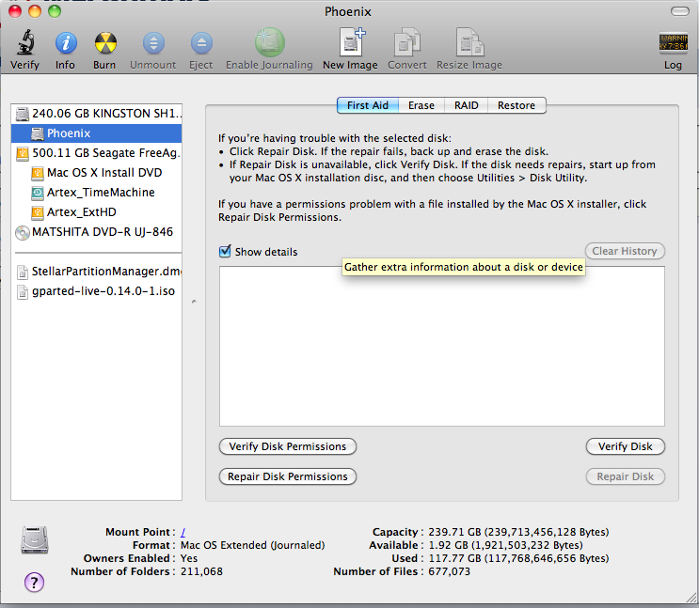
Task: Click the gparted-live iso file icon
Action: coord(23,291)
